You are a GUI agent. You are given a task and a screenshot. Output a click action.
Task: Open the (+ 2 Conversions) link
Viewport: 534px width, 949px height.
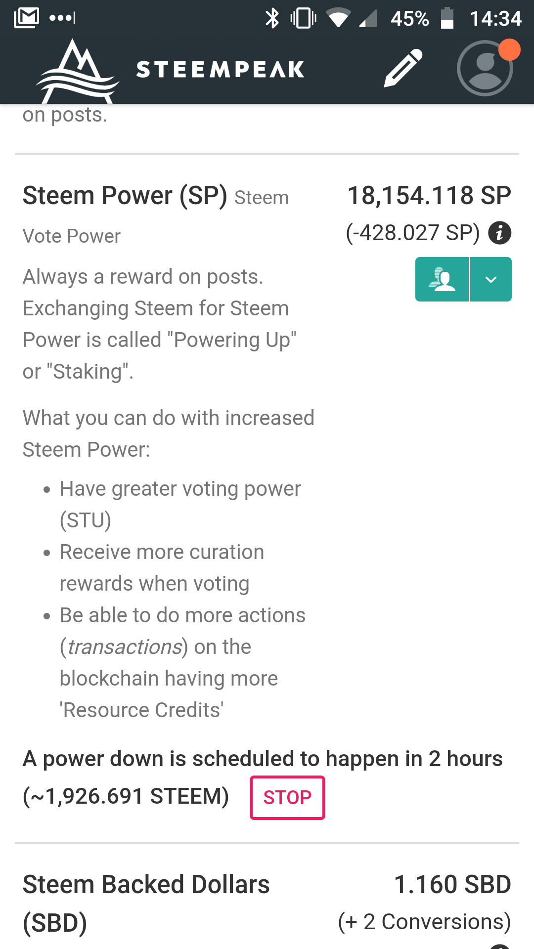click(x=424, y=922)
